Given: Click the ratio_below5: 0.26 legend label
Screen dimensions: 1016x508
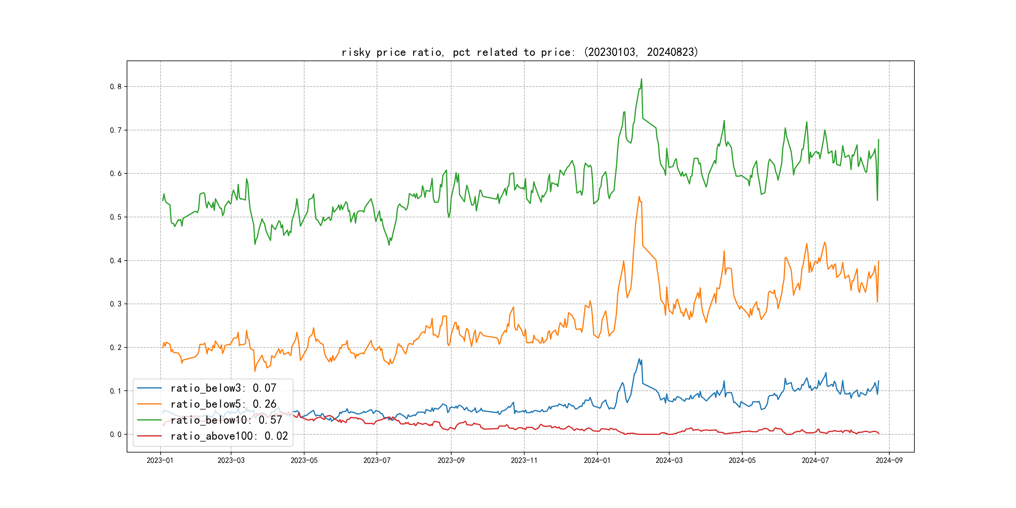Looking at the screenshot, I should pyautogui.click(x=223, y=404).
